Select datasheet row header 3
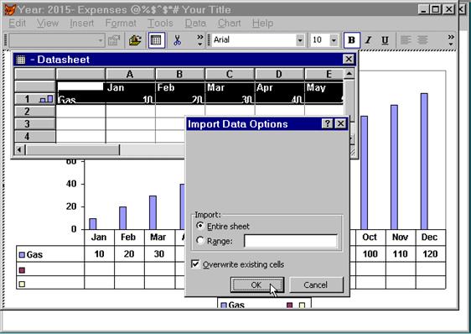The width and height of the screenshot is (471, 334). 35,124
